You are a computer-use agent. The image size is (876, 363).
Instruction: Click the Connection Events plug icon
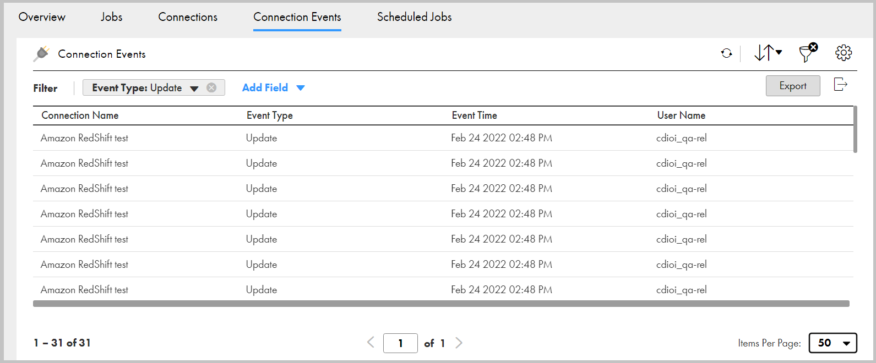(41, 54)
